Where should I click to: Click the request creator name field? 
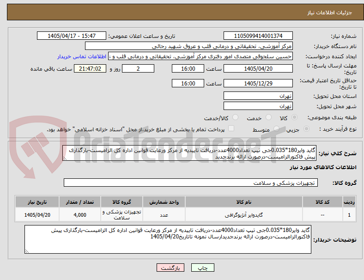(x=200, y=56)
